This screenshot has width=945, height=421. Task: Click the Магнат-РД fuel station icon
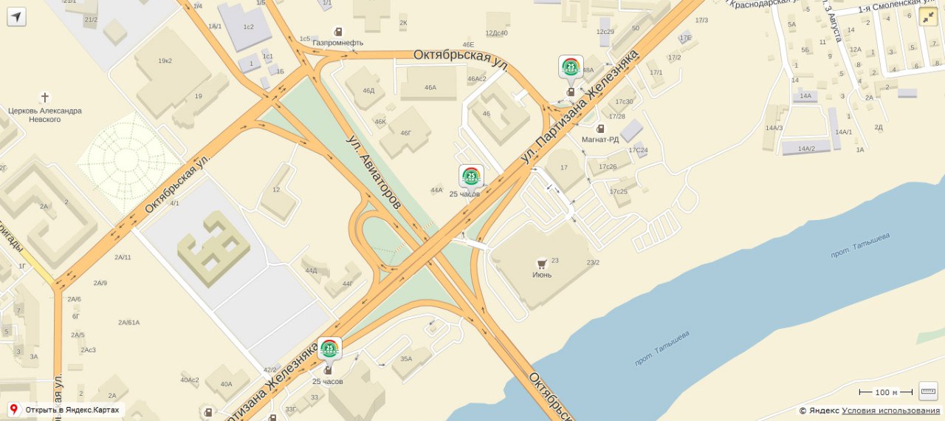(600, 128)
